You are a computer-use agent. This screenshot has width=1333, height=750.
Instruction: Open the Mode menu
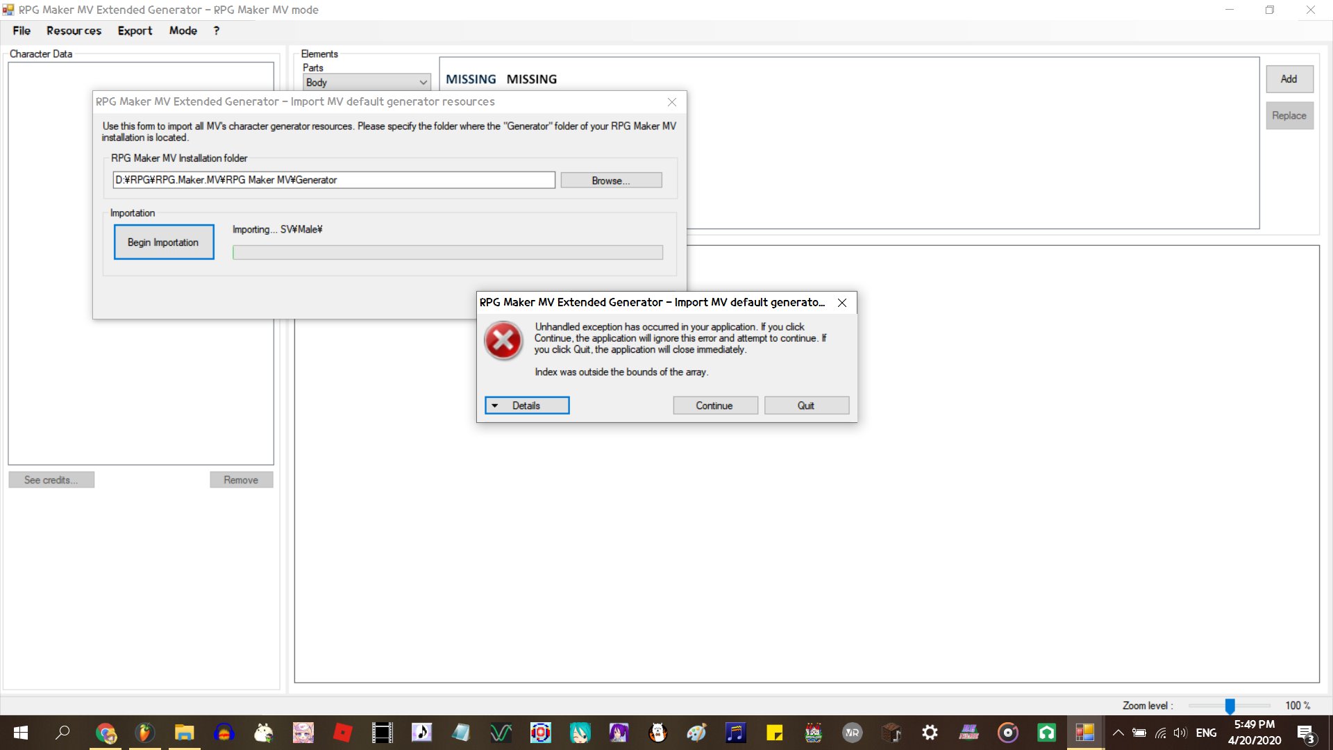[183, 31]
